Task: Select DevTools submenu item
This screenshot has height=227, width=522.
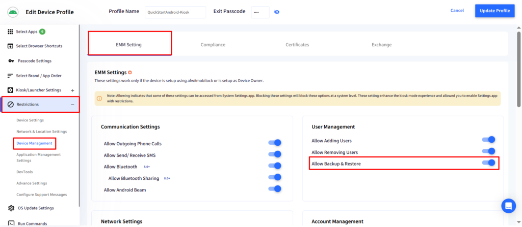Action: click(24, 172)
